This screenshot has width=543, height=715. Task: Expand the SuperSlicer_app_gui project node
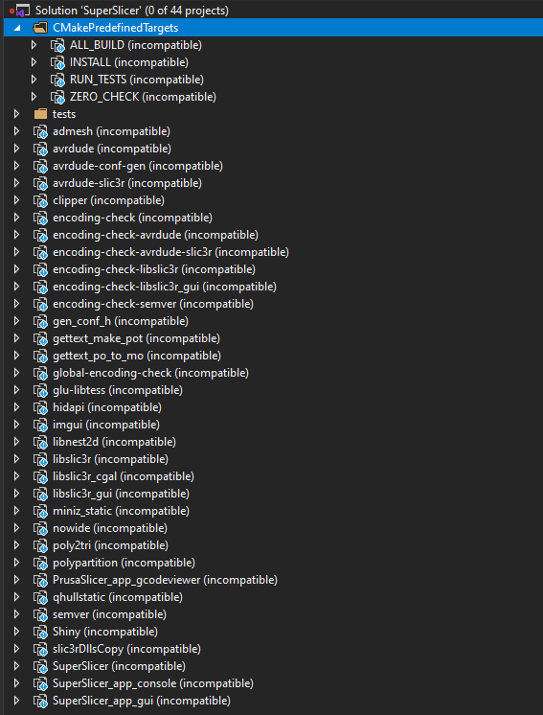(16, 701)
